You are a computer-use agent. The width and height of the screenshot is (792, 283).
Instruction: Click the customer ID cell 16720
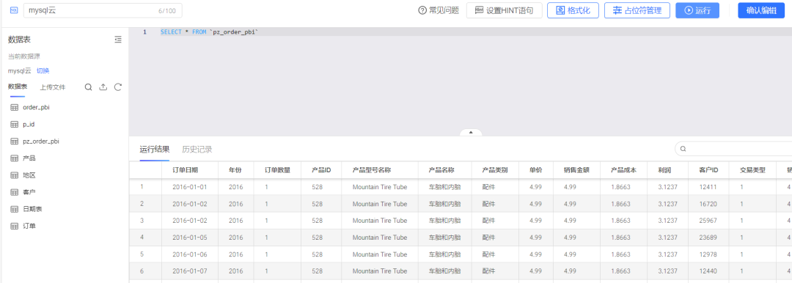[x=708, y=204]
